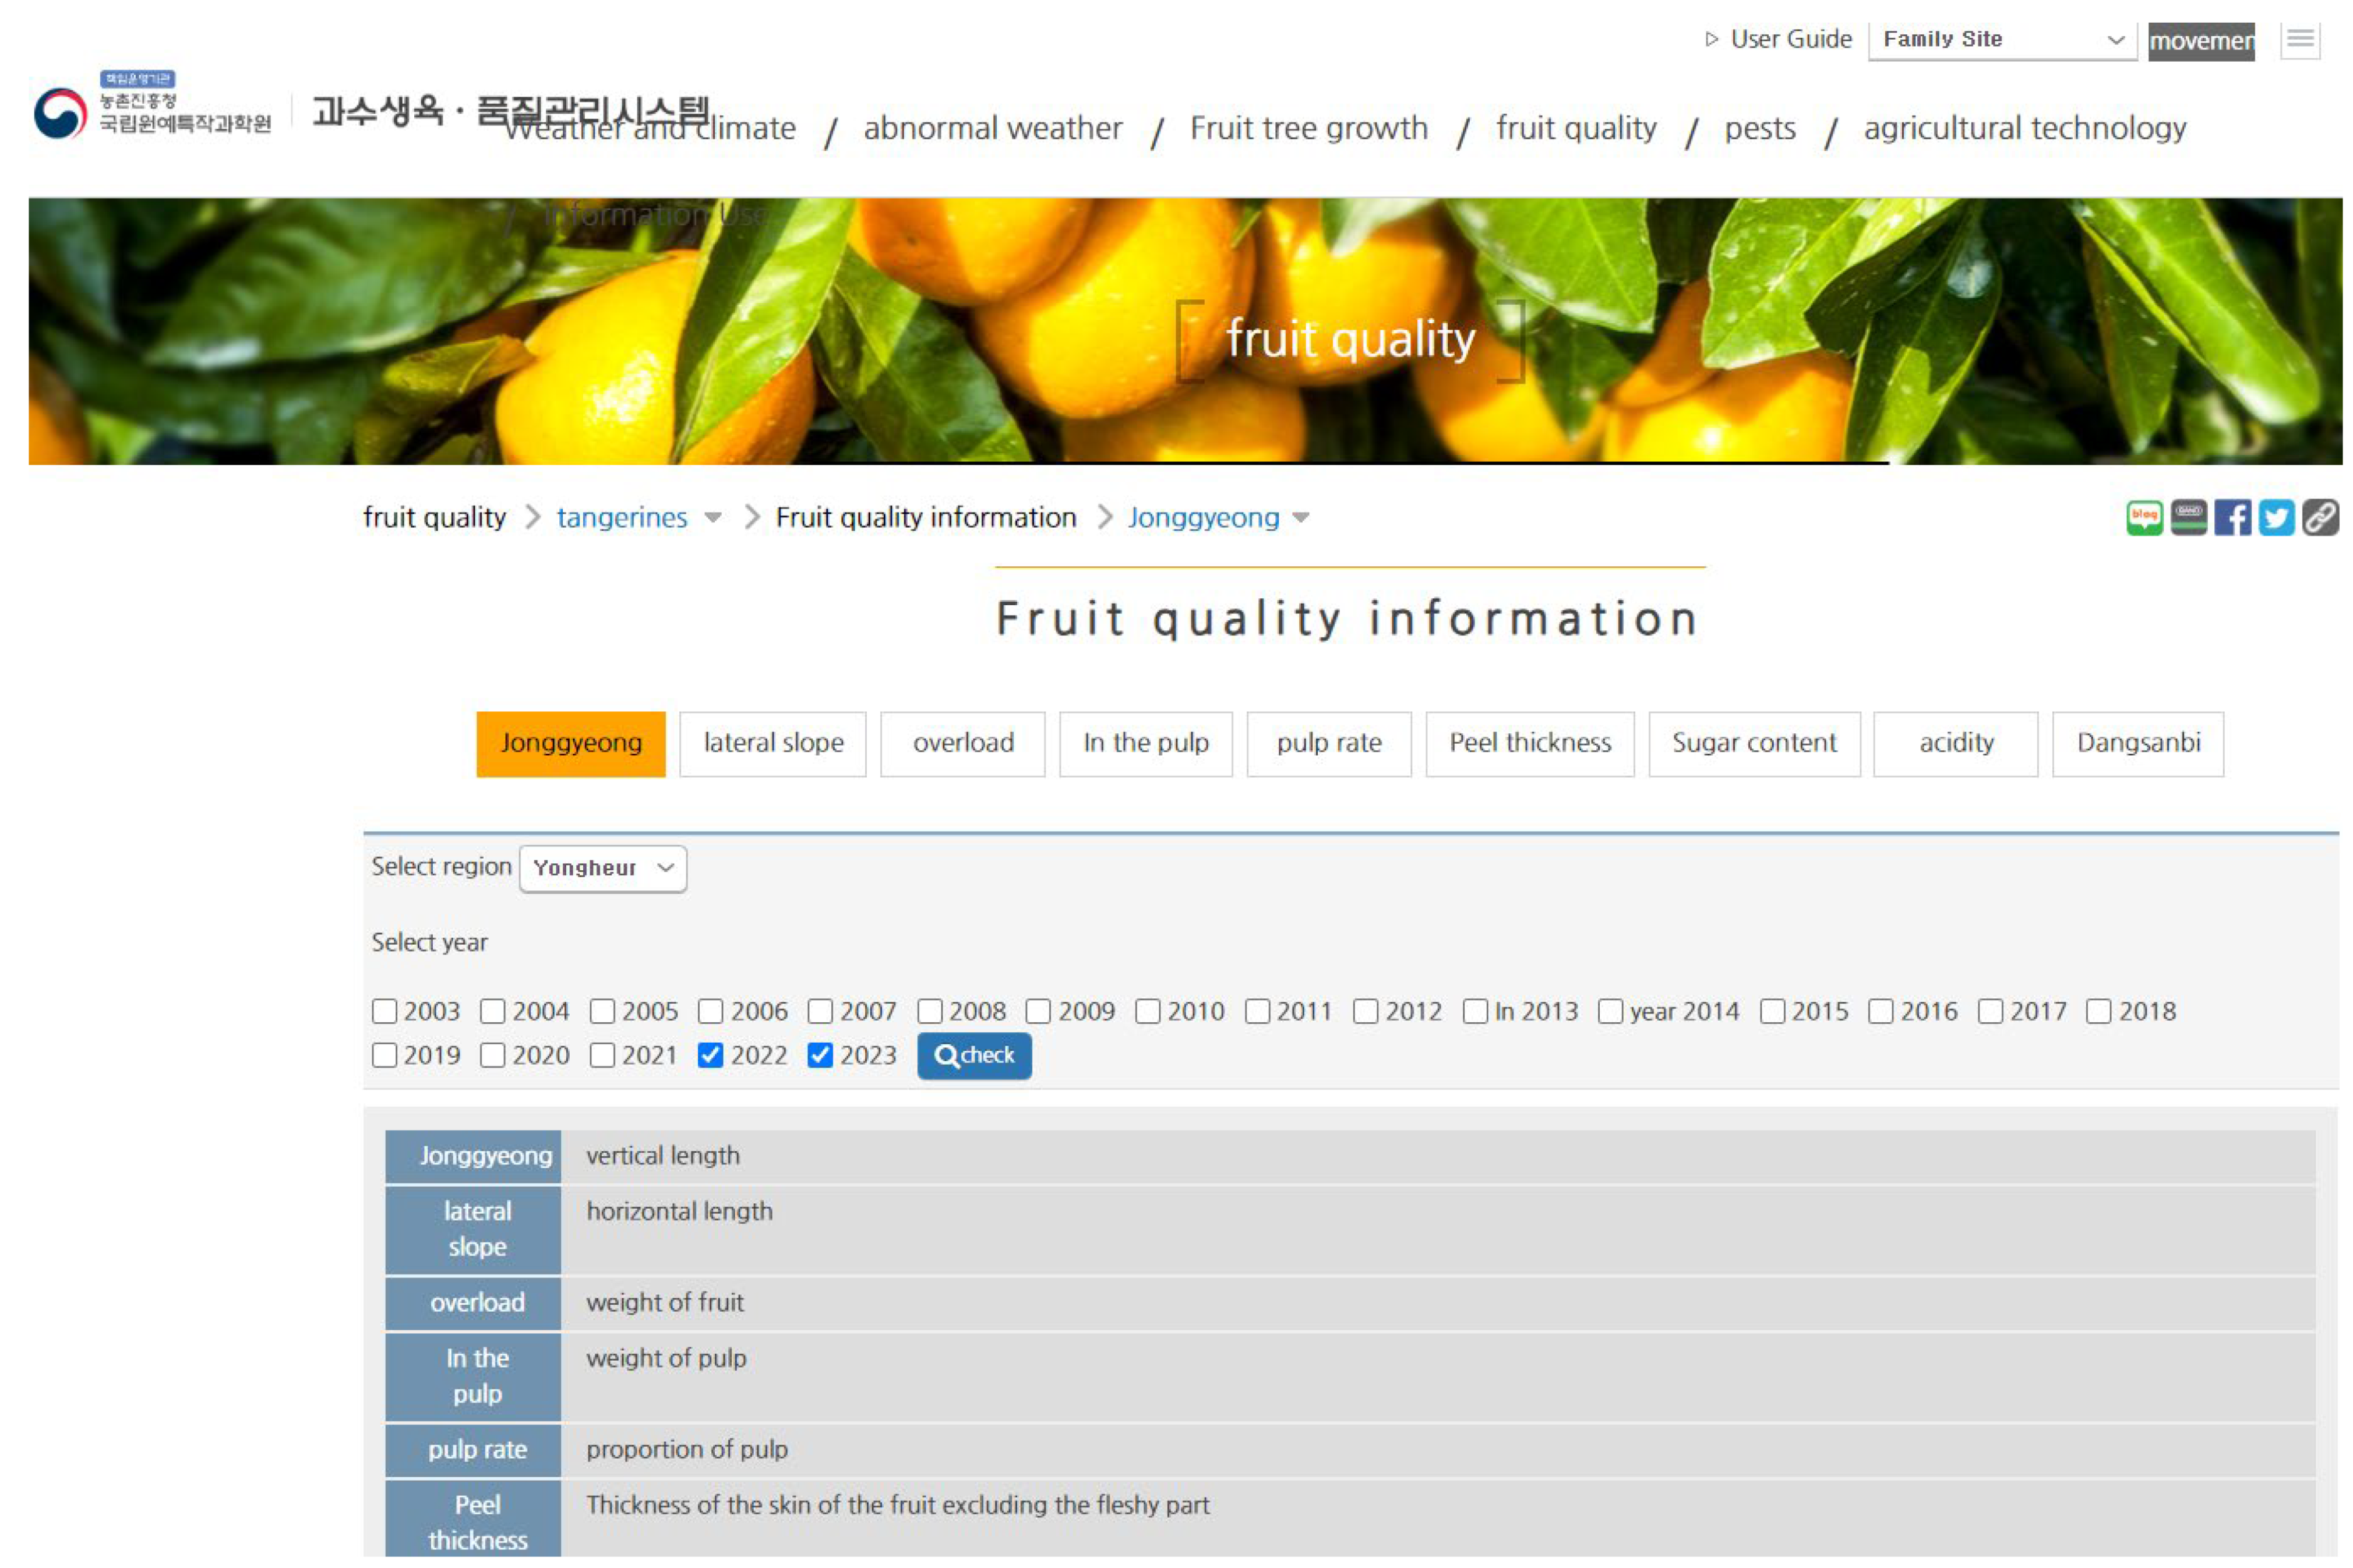This screenshot has height=1568, width=2353.
Task: Click the User Guide arrow link
Action: [x=1778, y=39]
